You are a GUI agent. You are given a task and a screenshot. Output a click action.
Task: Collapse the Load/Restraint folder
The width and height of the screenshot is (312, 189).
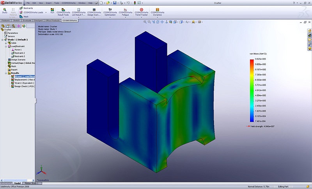[x=6, y=46]
